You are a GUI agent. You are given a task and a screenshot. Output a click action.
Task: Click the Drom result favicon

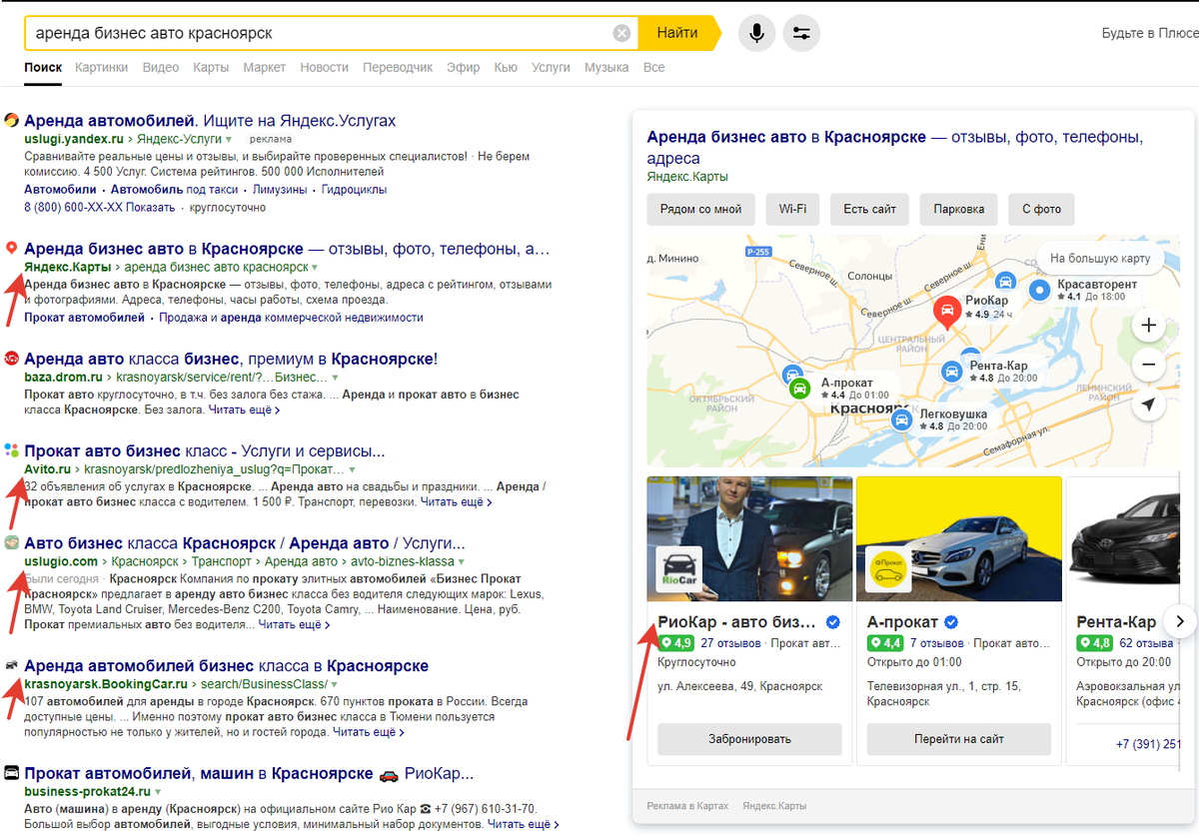(x=11, y=359)
